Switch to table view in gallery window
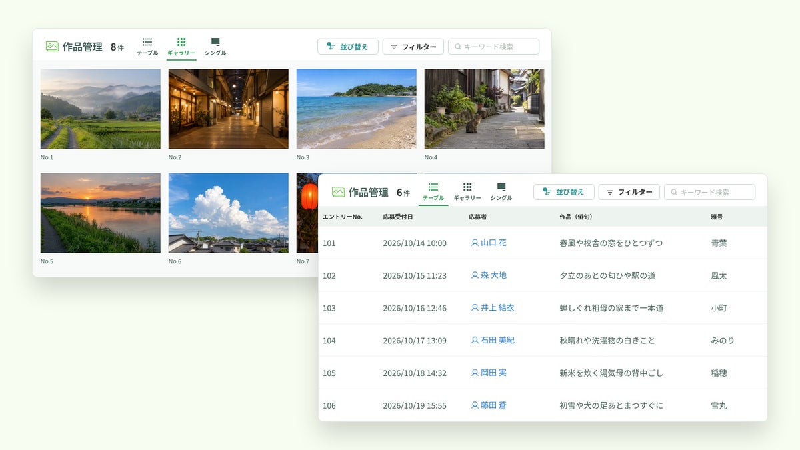 click(x=147, y=47)
